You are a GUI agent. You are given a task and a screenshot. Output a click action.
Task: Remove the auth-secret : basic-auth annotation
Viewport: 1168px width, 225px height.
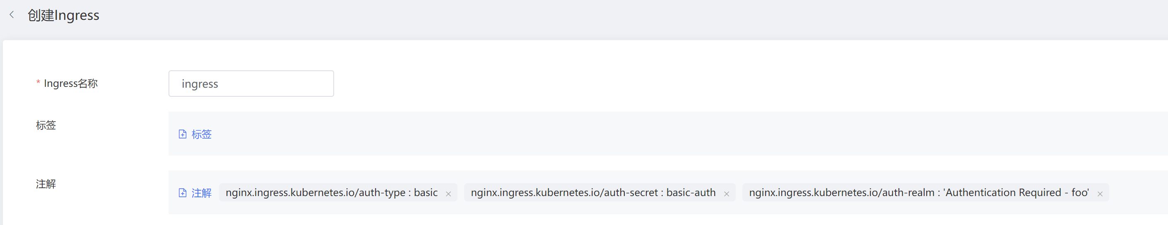[726, 194]
